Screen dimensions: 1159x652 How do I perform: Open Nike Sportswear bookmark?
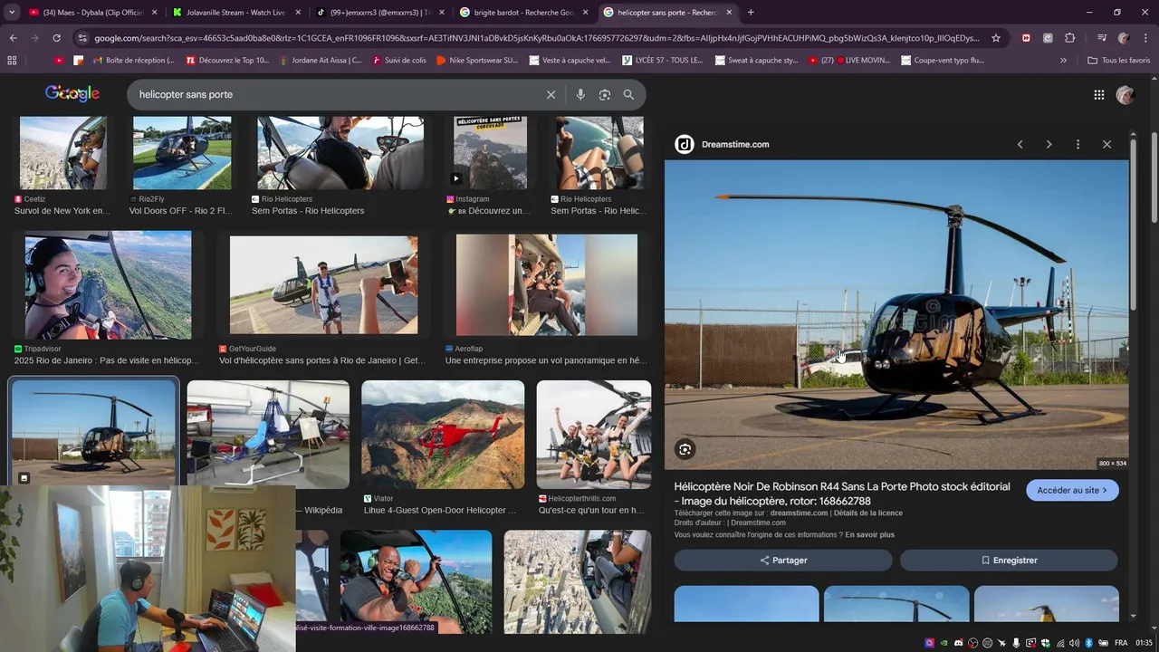[477, 60]
